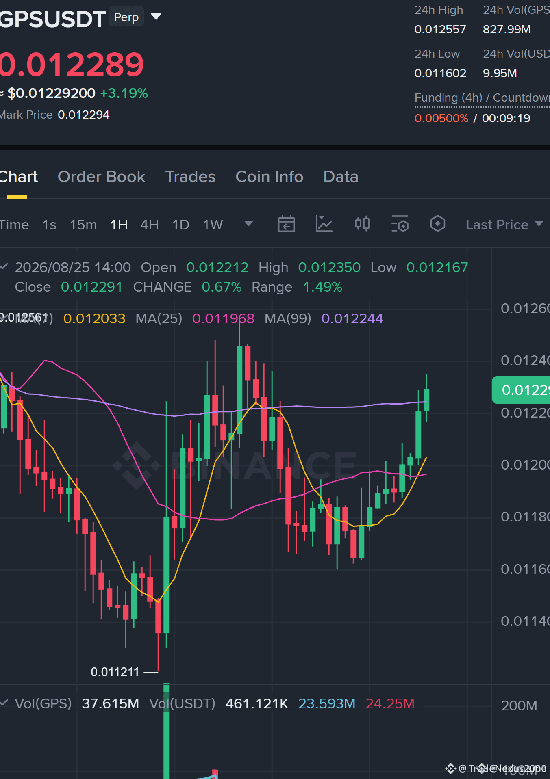Screen dimensions: 550x779
Task: Click the CHANGE 0.67% value
Action: coord(222,287)
